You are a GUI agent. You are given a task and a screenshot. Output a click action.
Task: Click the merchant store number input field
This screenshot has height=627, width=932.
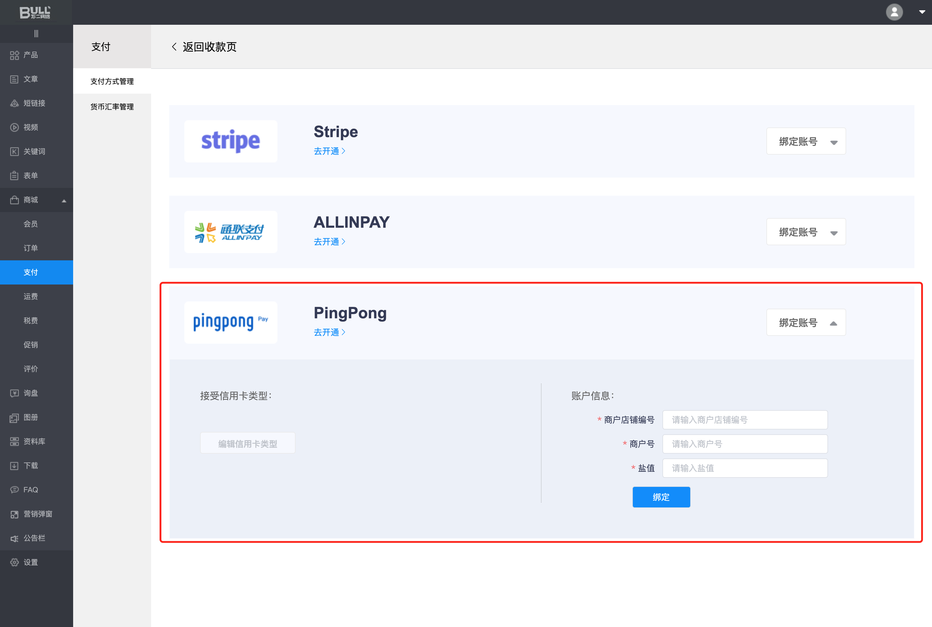(744, 420)
